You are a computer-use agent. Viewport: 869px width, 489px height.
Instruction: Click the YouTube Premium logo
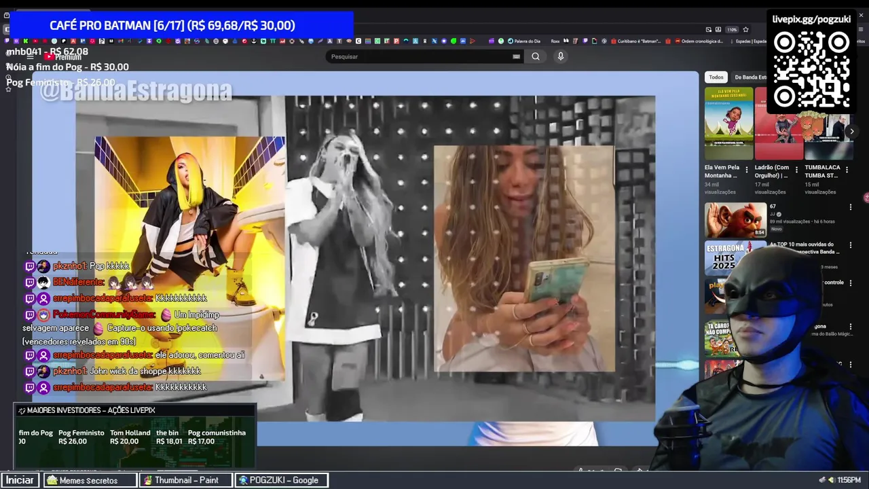tap(63, 57)
